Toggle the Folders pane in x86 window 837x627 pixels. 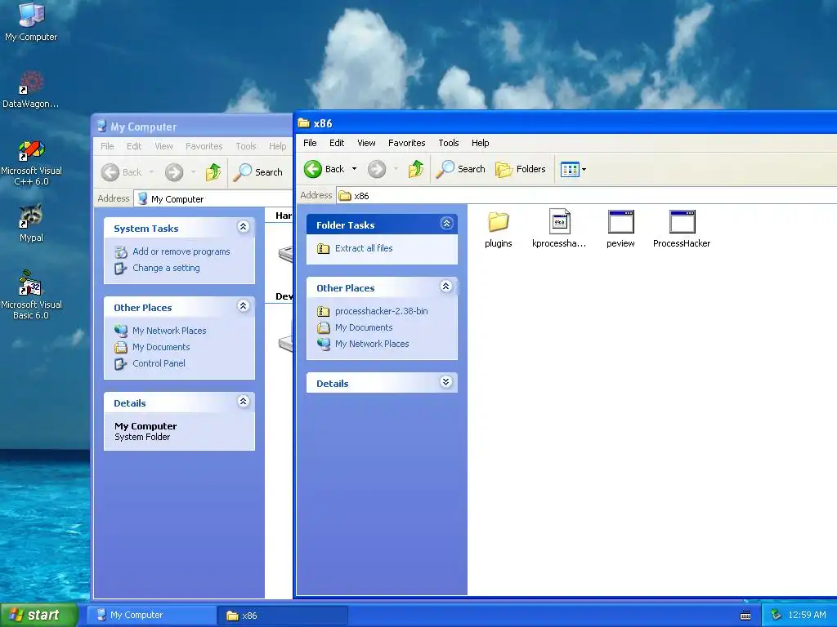coord(521,169)
